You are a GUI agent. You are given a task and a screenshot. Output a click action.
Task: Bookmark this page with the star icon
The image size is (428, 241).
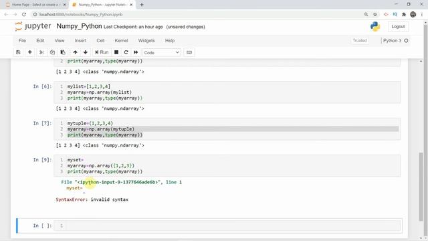click(x=375, y=15)
